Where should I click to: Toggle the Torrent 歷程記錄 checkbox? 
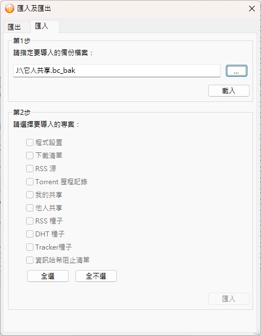pos(30,182)
